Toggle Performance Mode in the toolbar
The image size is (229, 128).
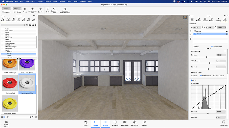[x=32, y=10]
